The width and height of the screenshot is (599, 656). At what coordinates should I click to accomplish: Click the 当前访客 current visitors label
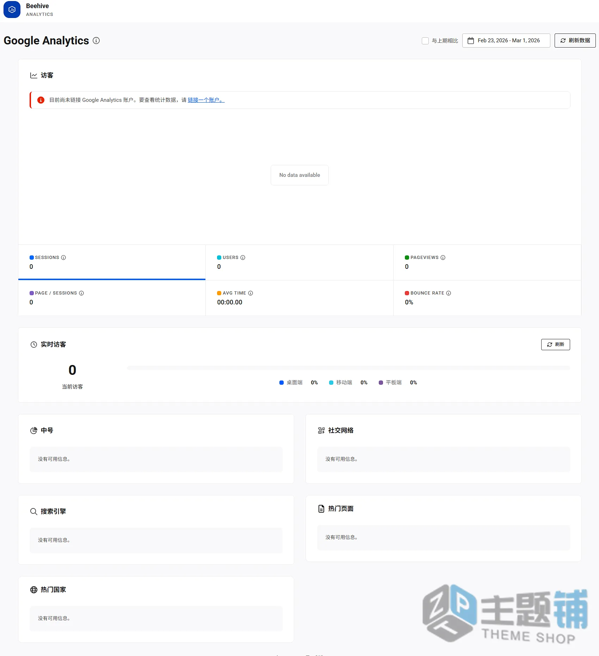(x=72, y=387)
